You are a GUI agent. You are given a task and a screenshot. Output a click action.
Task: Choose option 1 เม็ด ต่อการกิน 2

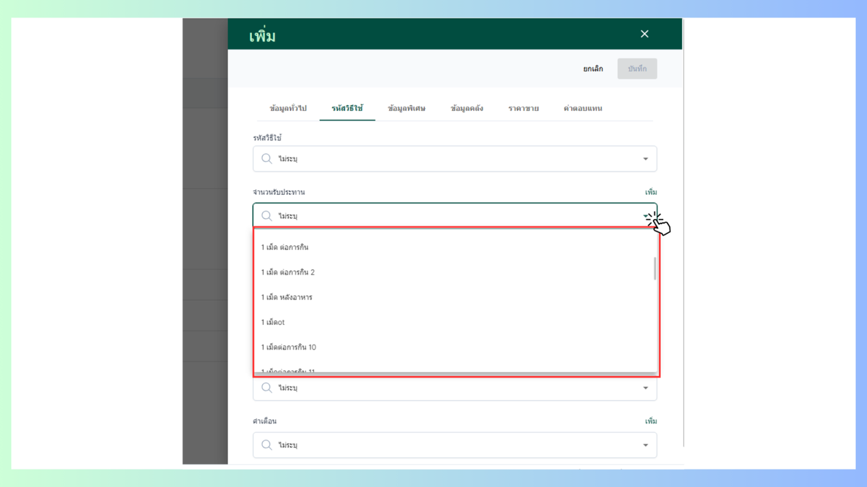click(x=455, y=272)
